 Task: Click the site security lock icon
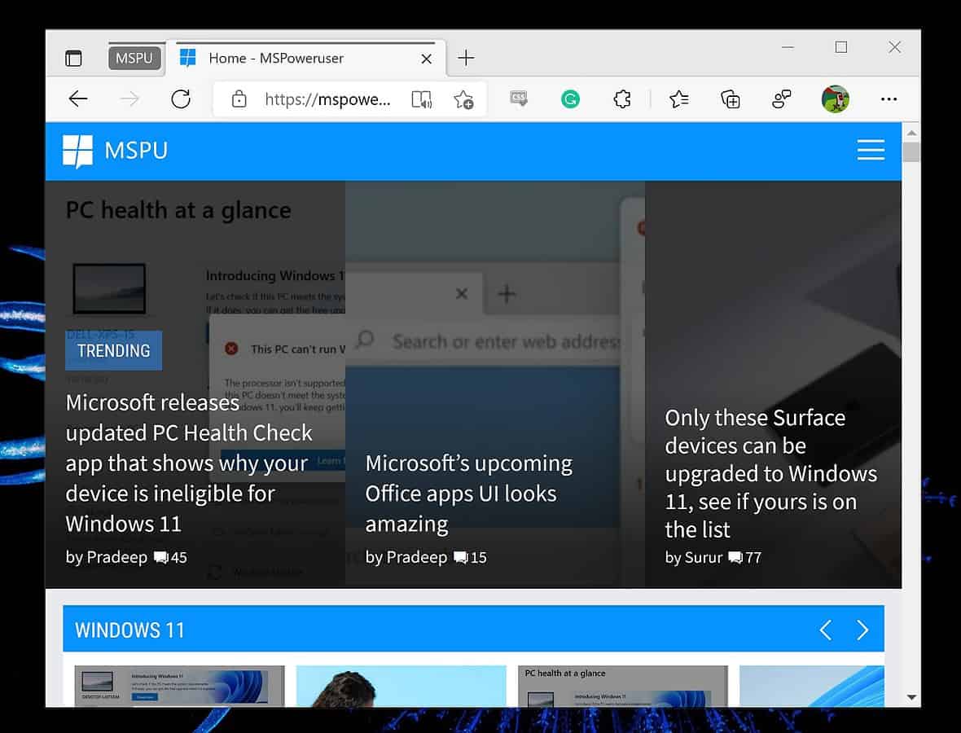tap(239, 99)
